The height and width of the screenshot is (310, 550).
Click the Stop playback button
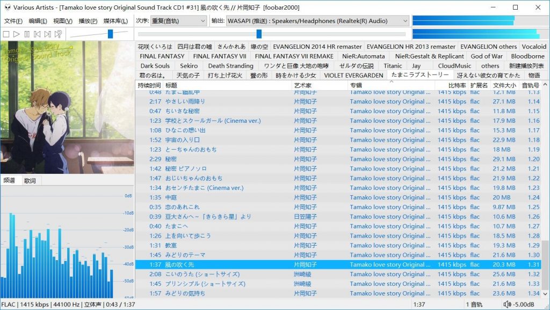6,34
